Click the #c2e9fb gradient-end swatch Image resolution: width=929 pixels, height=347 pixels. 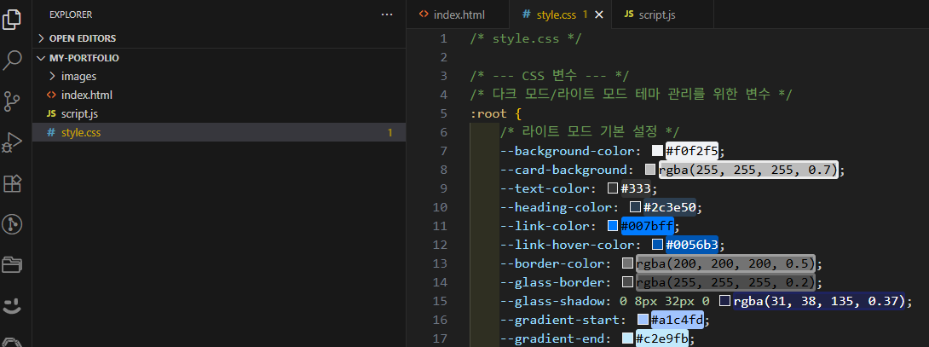coord(628,338)
